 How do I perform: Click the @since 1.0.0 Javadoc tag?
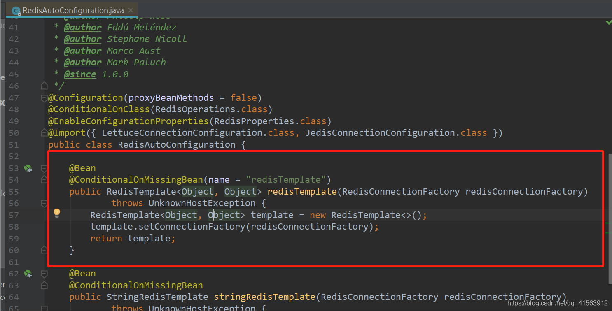(96, 74)
